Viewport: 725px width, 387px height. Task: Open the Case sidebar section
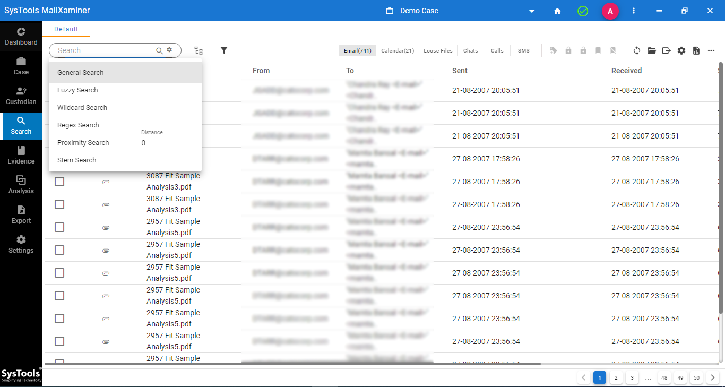click(x=21, y=66)
